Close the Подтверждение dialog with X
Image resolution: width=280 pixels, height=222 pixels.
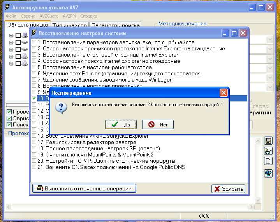pos(224,93)
